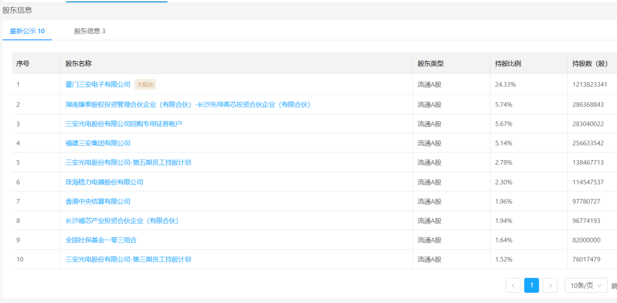The width and height of the screenshot is (617, 303).
Task: Select the 5.67% shareholding ratio cell
Action: tap(504, 123)
